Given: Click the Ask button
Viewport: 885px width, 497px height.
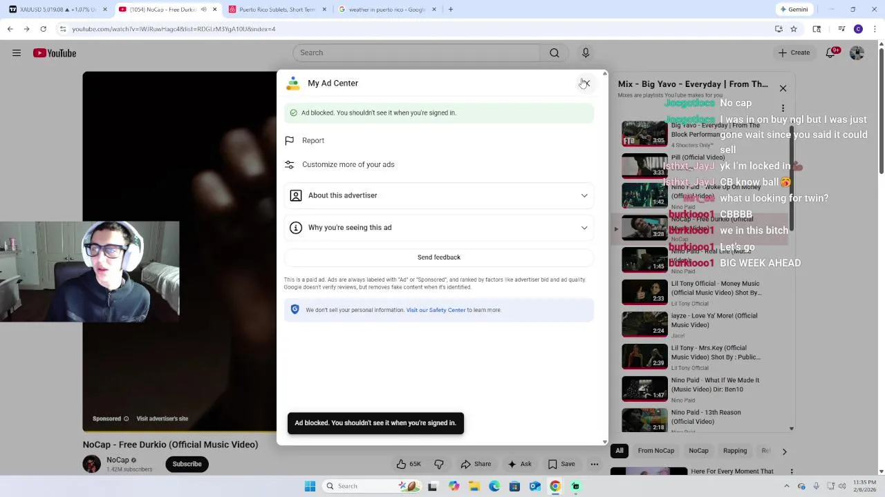Looking at the screenshot, I should click(519, 465).
